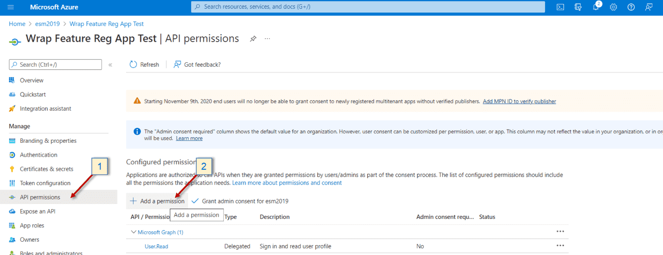Click the Type column header

[x=231, y=217]
